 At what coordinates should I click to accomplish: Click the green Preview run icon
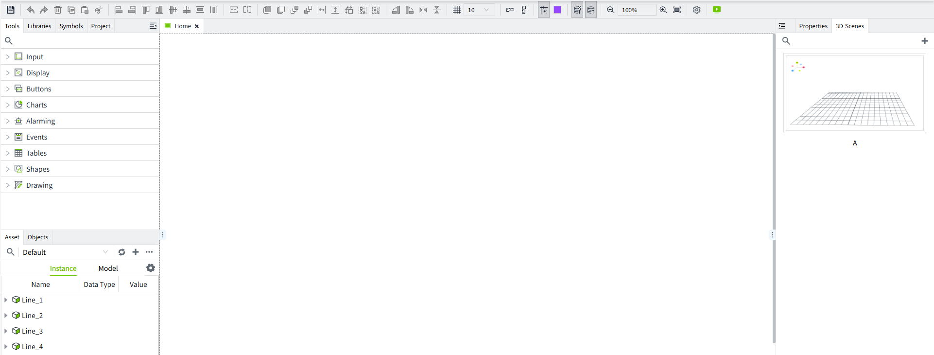(x=716, y=10)
